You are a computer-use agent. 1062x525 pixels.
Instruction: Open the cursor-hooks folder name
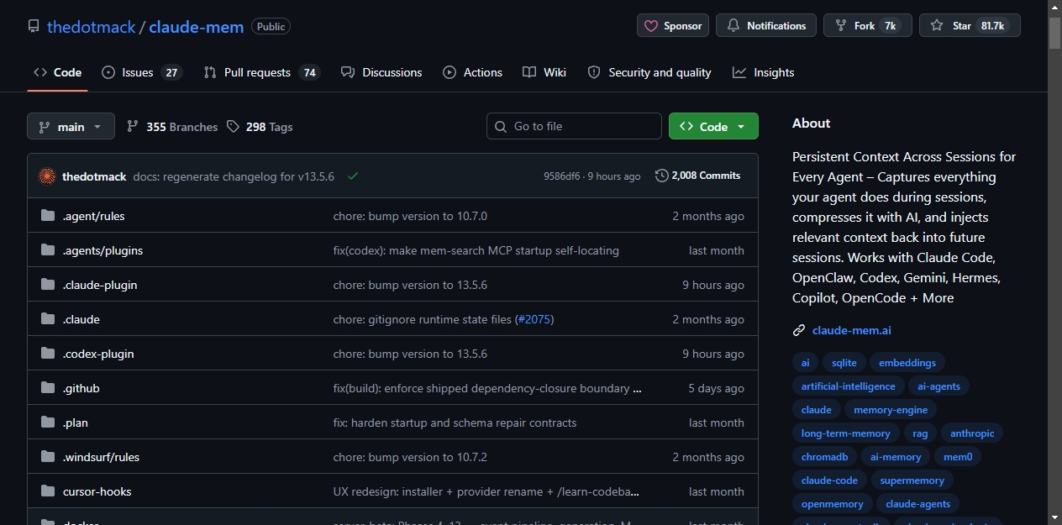97,491
